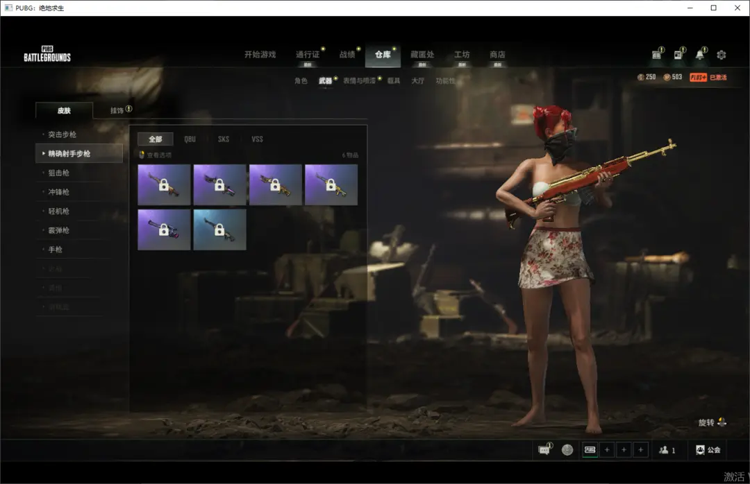Switch to the 战绩 tab
This screenshot has height=484, width=750.
pos(347,55)
